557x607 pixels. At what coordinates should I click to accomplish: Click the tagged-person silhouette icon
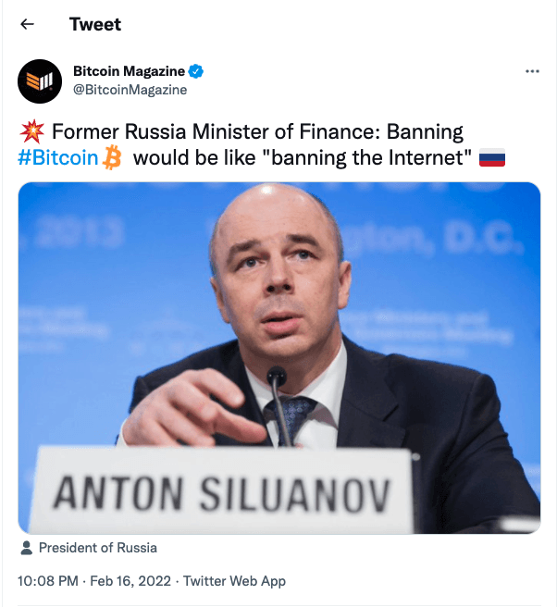26,548
